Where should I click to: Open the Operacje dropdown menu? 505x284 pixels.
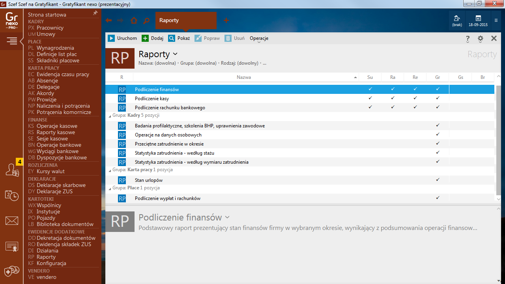pyautogui.click(x=259, y=39)
